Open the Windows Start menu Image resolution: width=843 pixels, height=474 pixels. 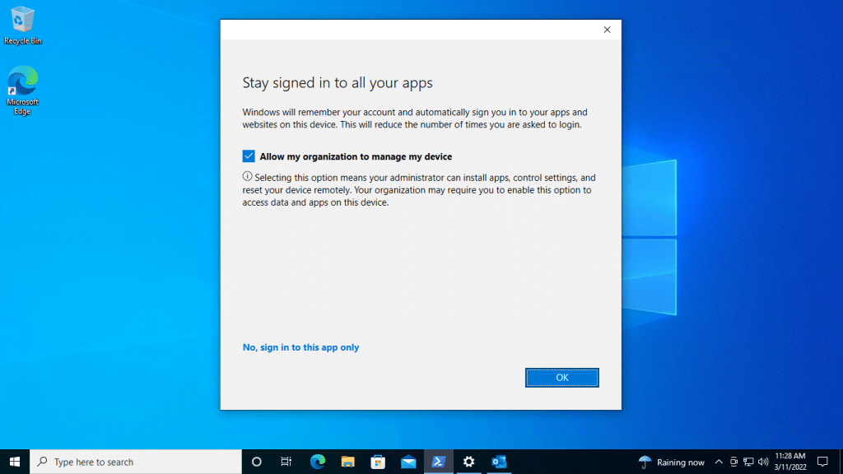click(15, 462)
